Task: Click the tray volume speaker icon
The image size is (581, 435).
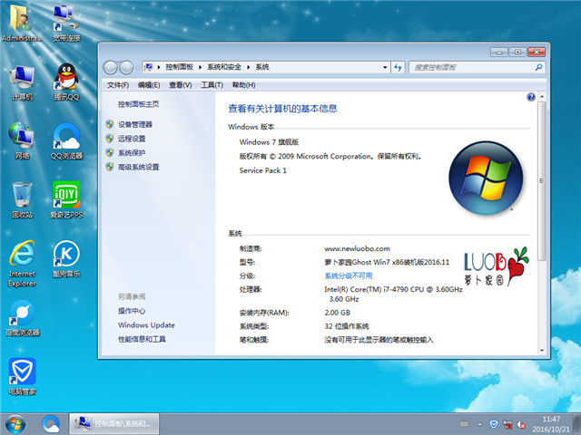Action: click(521, 424)
